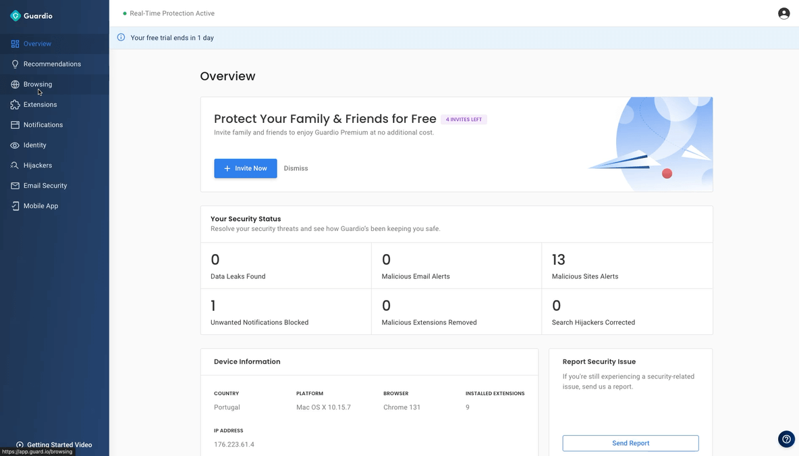Click the Send Report button
The image size is (799, 456).
[630, 443]
